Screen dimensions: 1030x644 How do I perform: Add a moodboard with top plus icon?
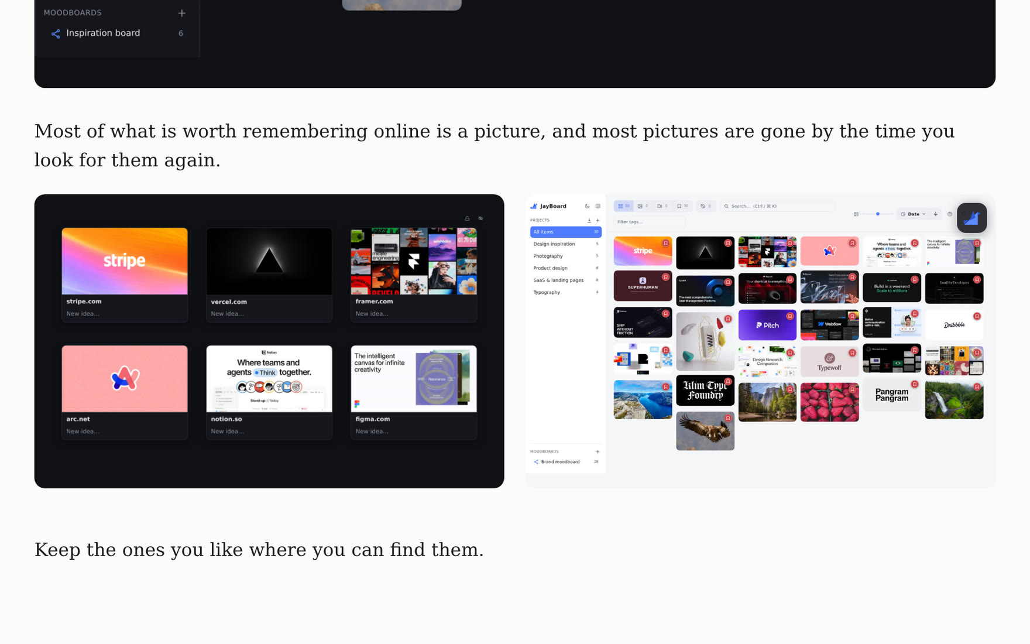[181, 13]
